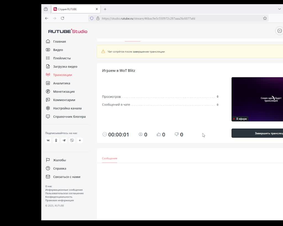Screen dimensions: 283x226
Task: Click the Играем в WoT Blitz title
Action: pos(119,70)
